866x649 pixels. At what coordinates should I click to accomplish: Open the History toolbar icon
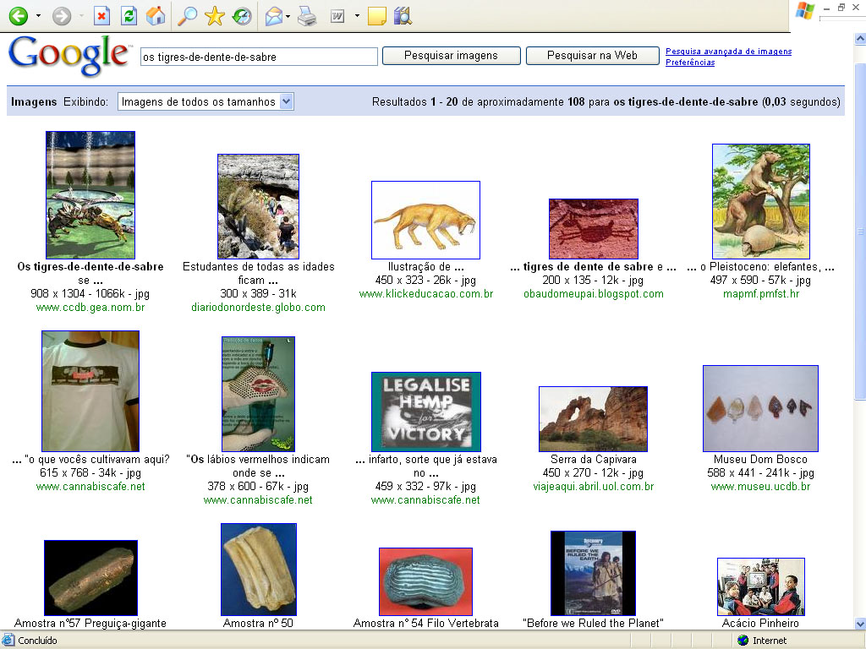(x=242, y=16)
